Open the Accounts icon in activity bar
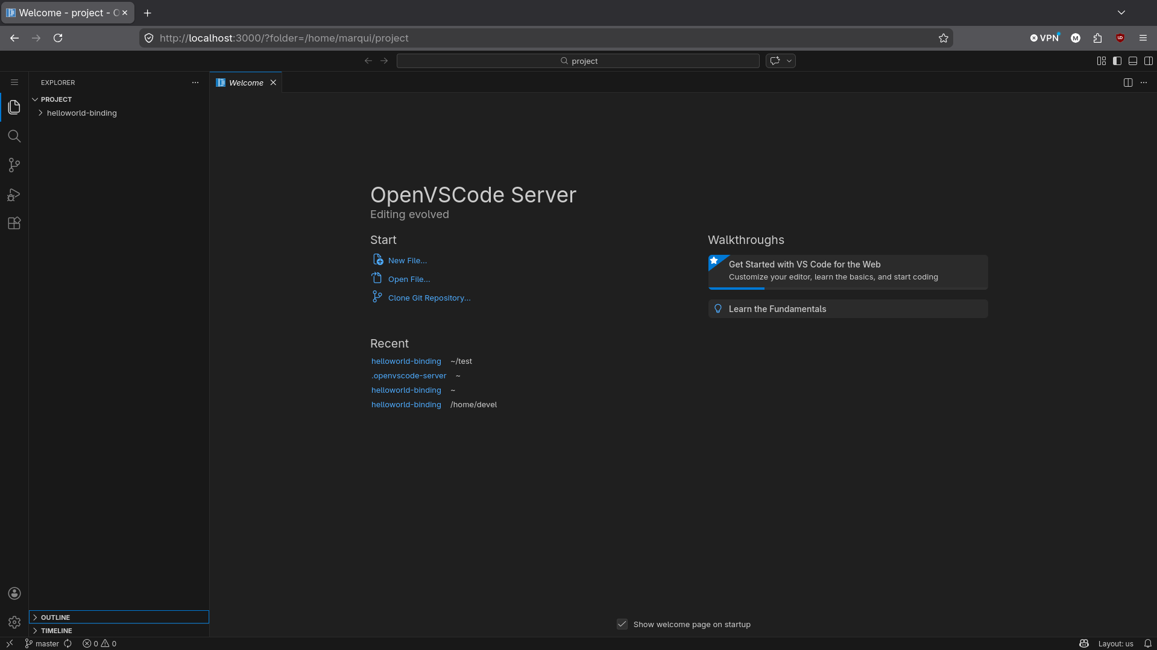 point(14,593)
